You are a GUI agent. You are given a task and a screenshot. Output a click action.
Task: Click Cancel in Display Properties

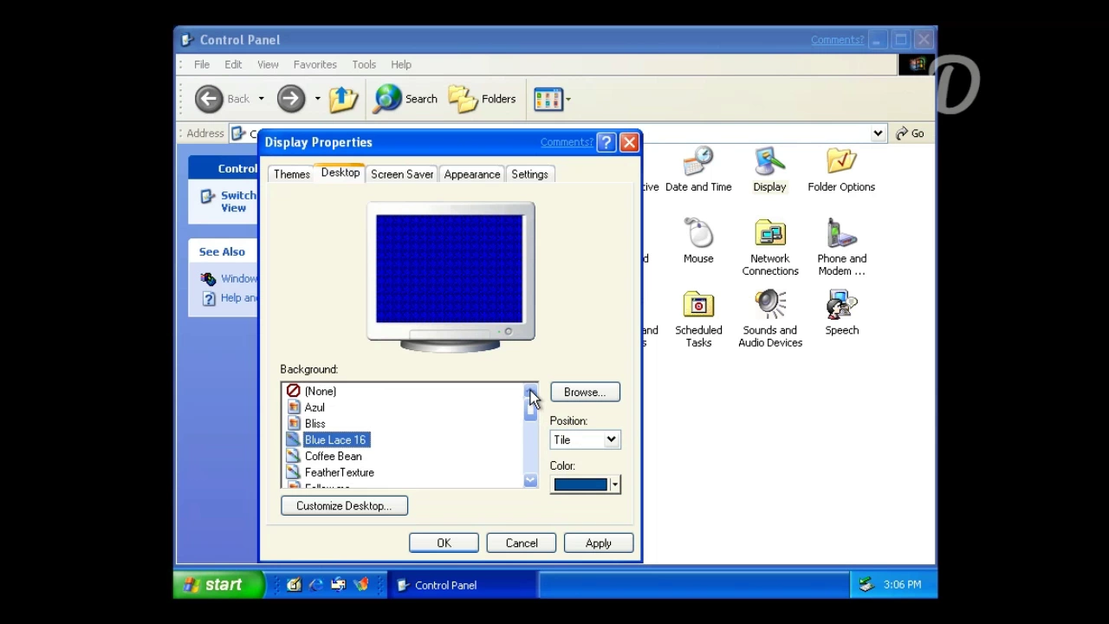[522, 543]
